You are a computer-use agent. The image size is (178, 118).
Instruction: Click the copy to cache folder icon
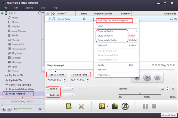coord(115,106)
